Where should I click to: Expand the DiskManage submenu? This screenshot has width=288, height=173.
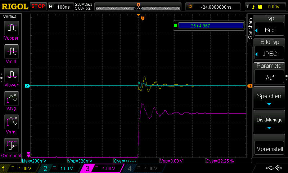point(269,123)
